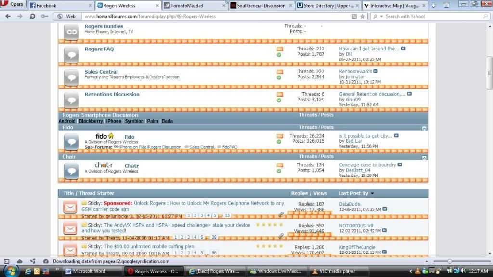This screenshot has height=277, width=493.
Task: Click the Retentions Discussion forum bubble icon
Action: tap(71, 100)
